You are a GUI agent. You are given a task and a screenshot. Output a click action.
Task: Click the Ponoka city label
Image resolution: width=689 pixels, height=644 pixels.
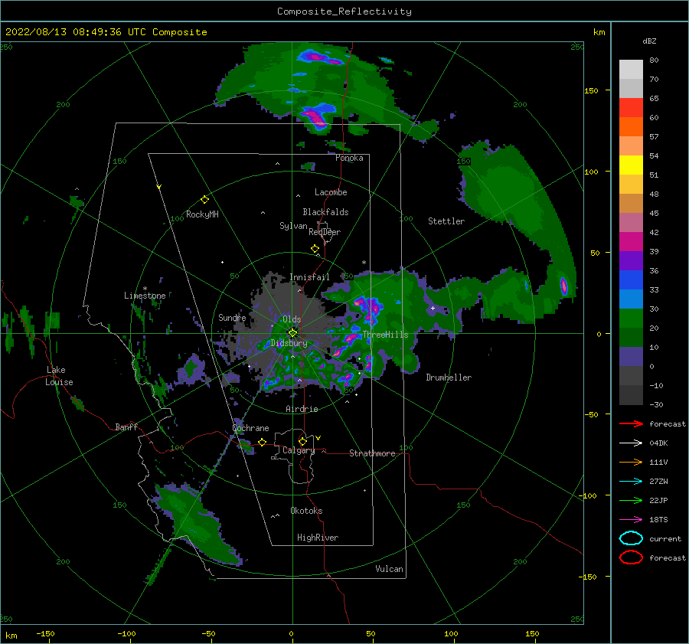(349, 158)
